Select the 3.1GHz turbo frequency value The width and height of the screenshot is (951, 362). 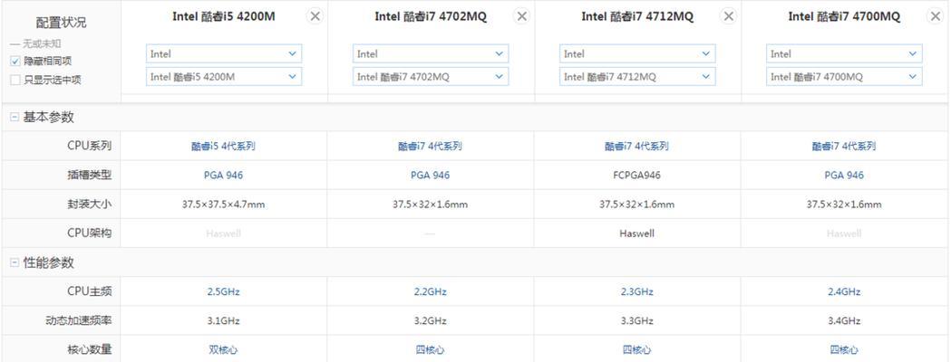click(223, 320)
